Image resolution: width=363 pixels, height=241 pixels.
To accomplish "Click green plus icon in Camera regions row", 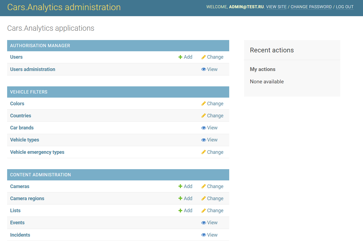I will click(x=180, y=199).
